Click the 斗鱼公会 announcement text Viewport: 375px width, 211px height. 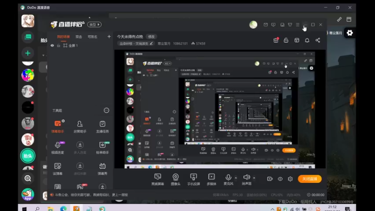point(91,195)
